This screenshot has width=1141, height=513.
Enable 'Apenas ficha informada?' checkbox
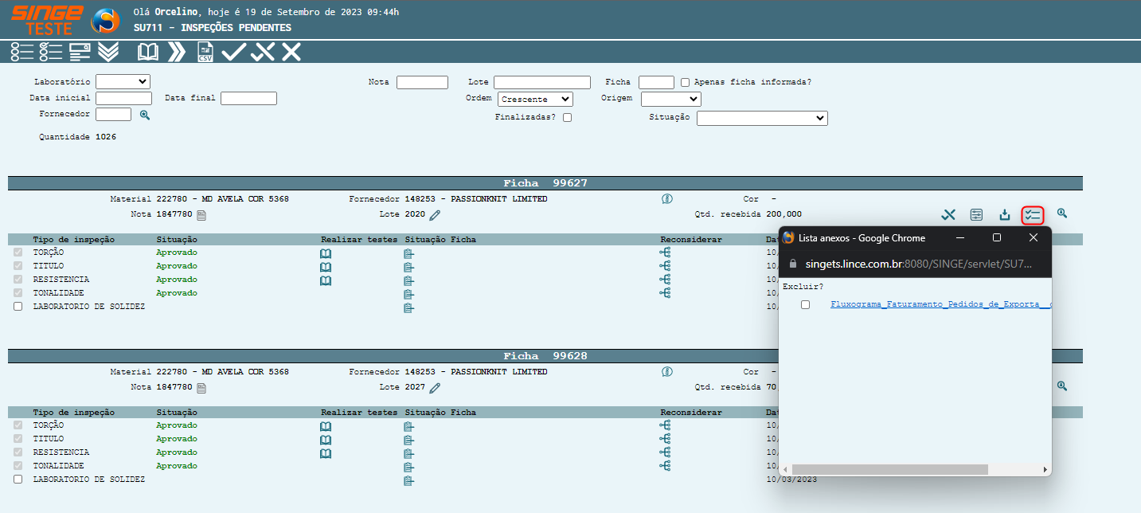click(685, 82)
